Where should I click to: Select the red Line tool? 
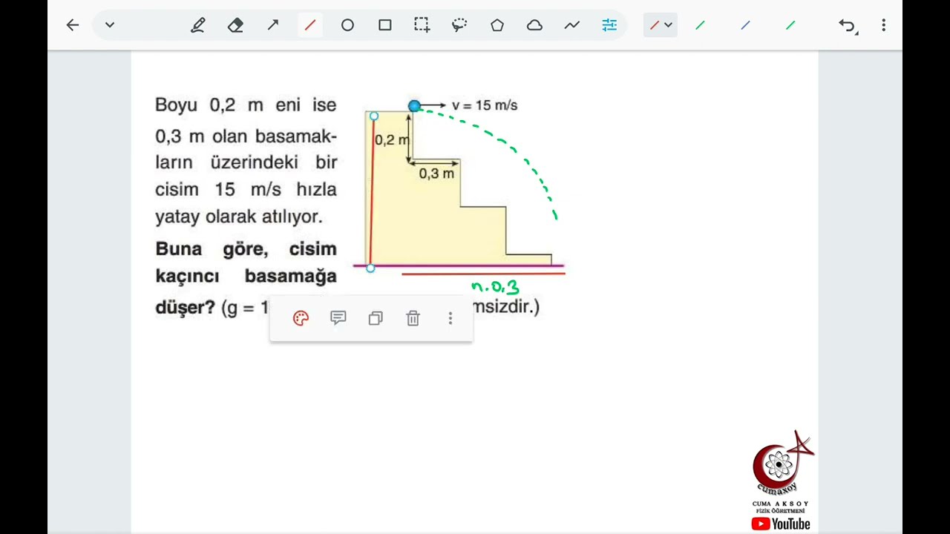point(310,25)
